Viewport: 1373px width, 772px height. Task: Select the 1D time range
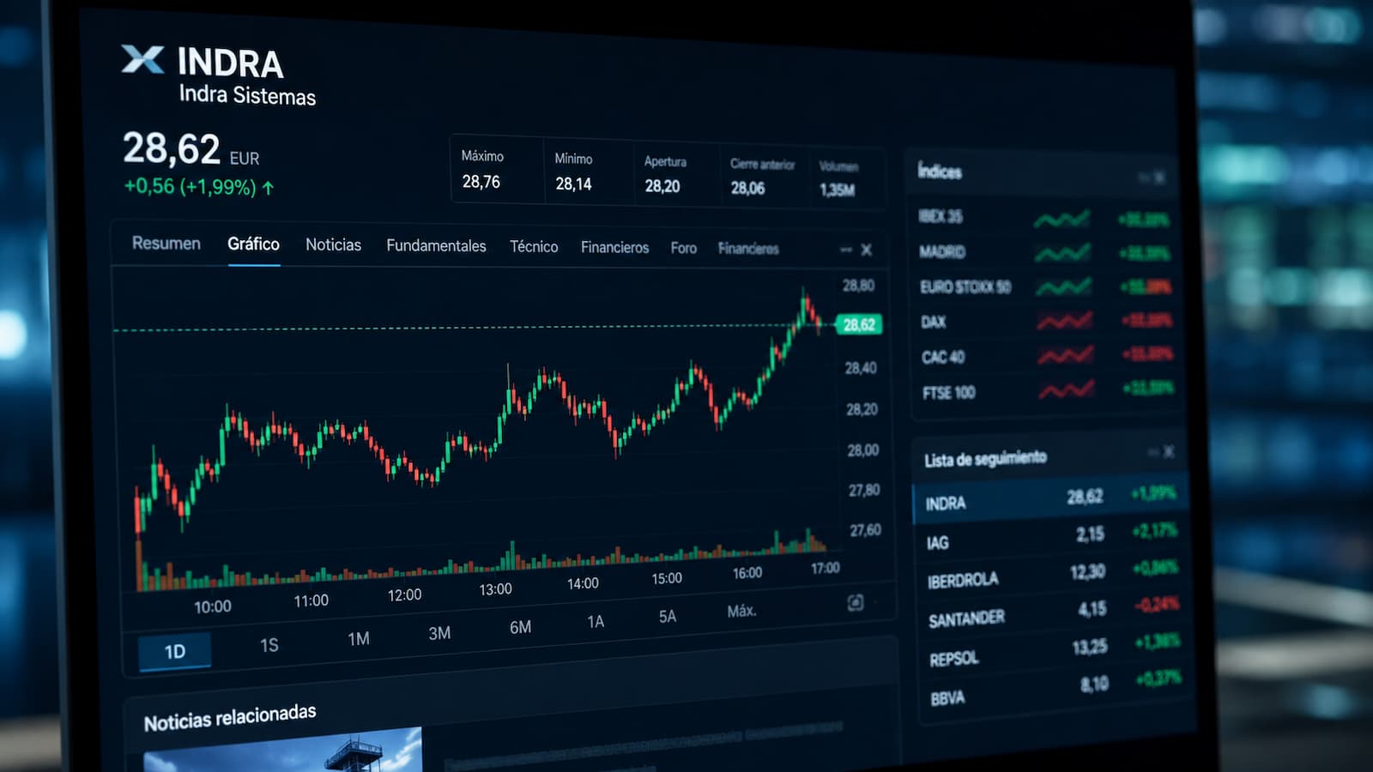(175, 652)
